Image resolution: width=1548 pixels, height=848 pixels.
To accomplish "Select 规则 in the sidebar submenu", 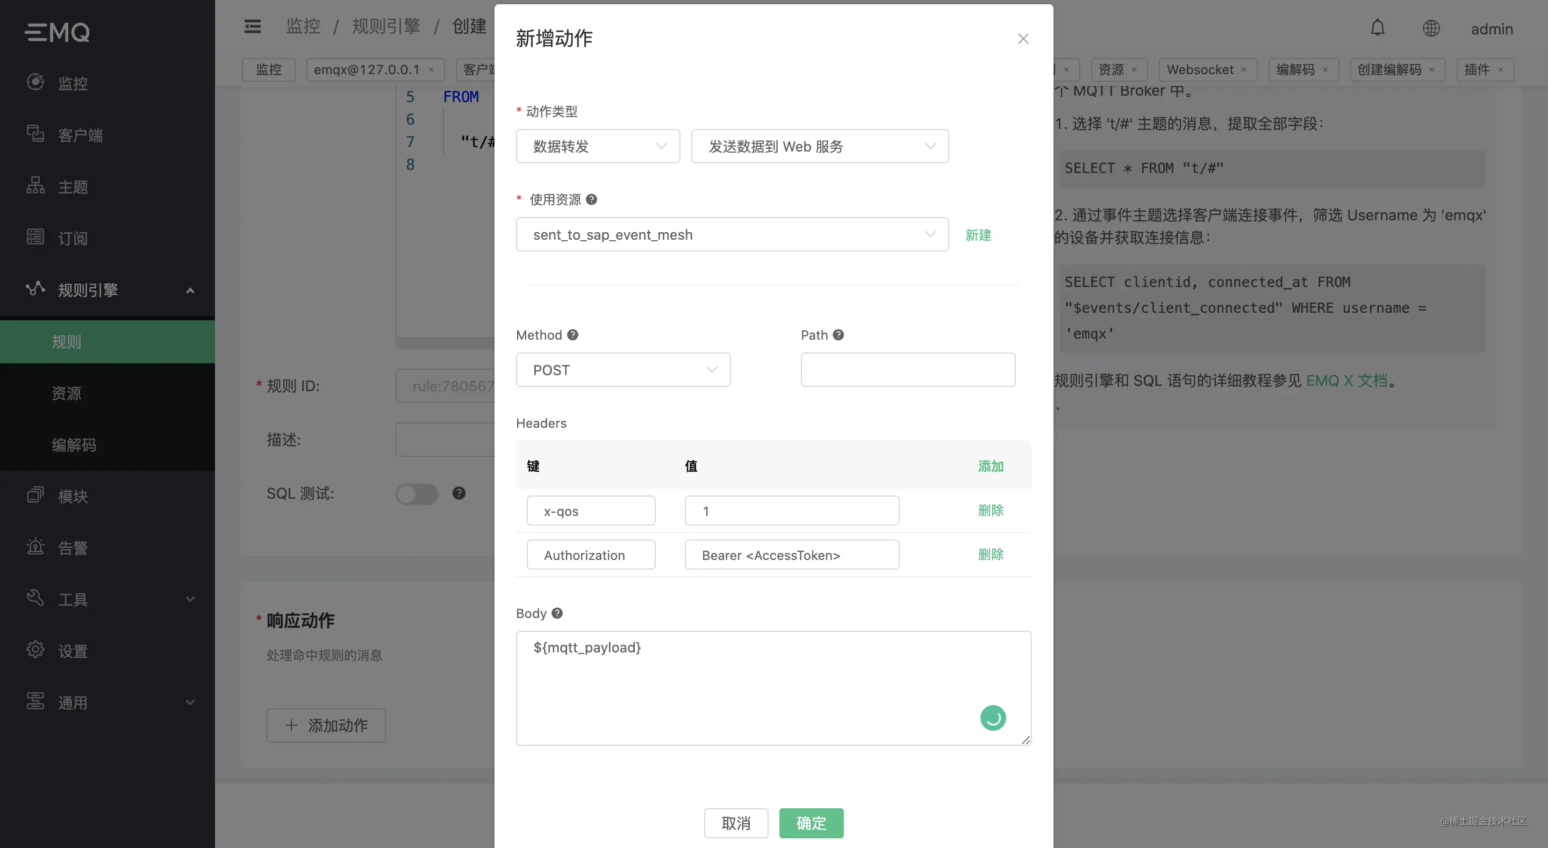I will (107, 341).
